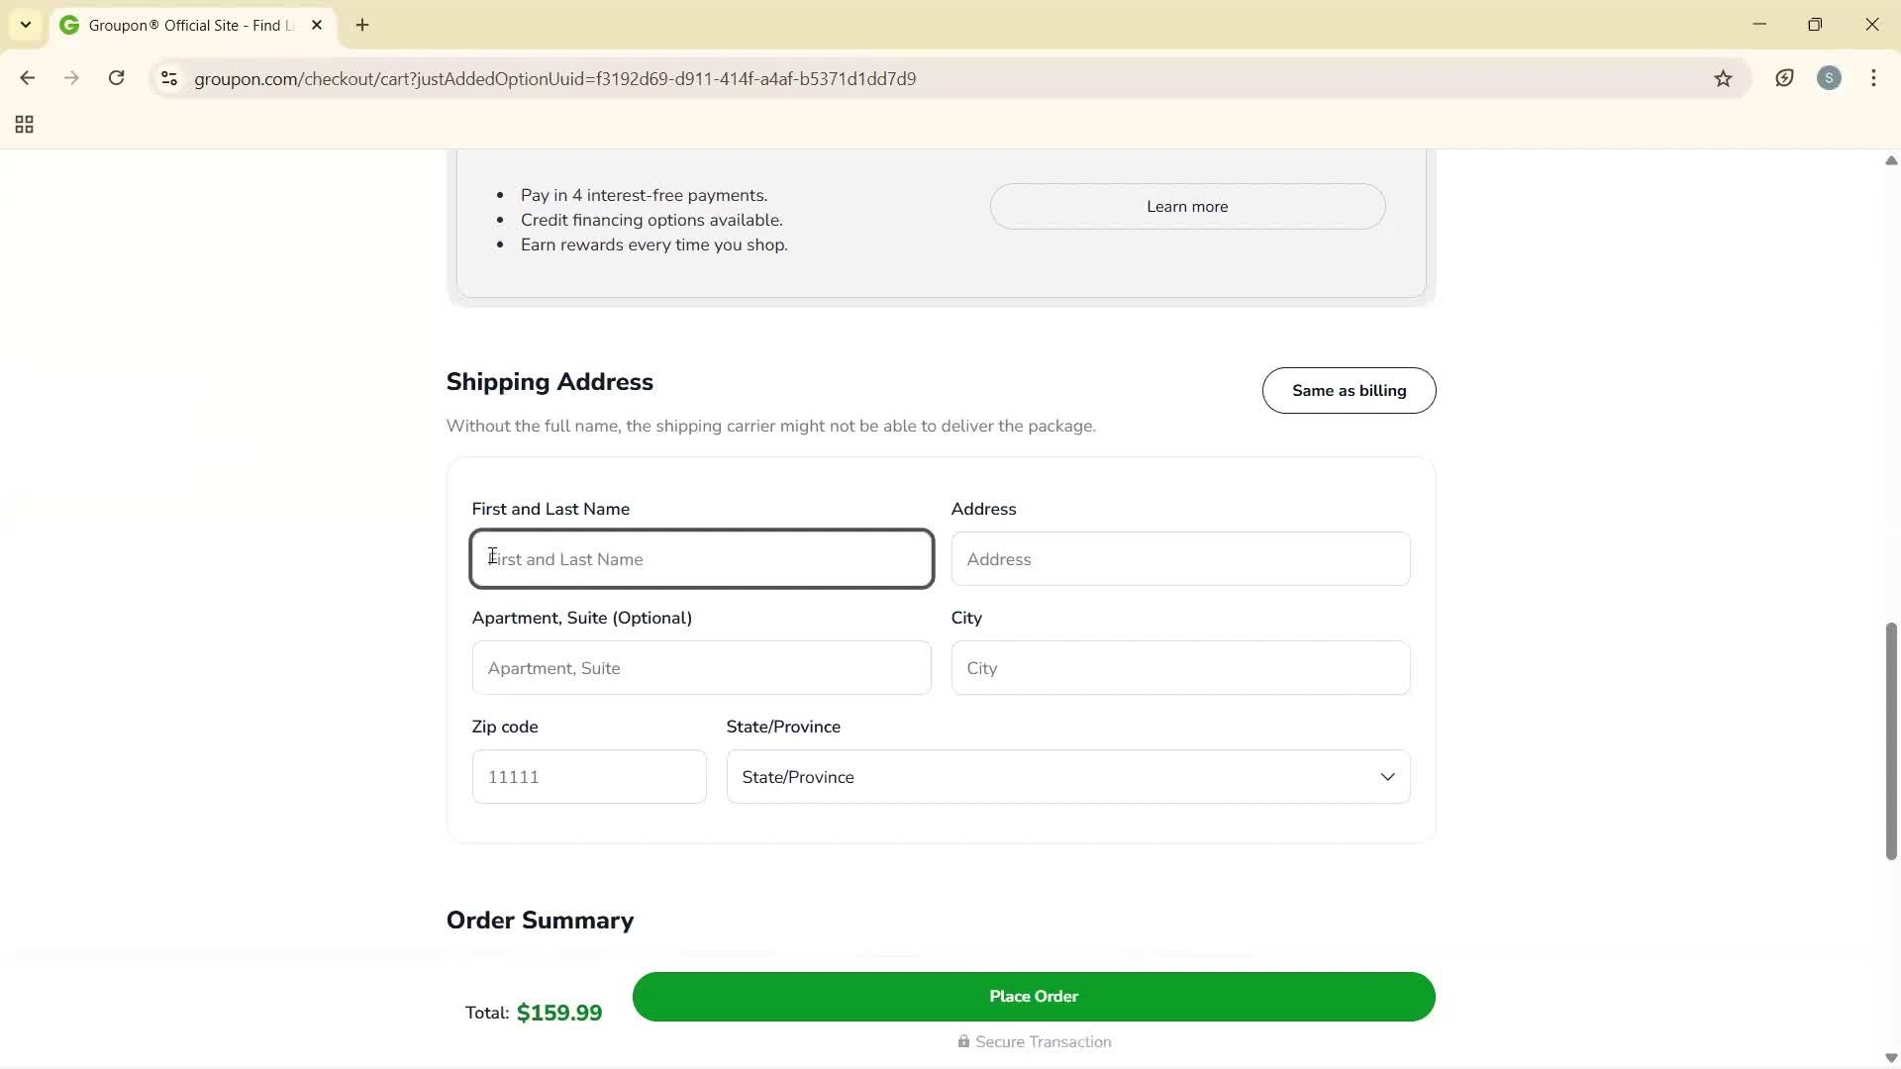Click the scroll down arrow on the scrollbar
Image resolution: width=1901 pixels, height=1069 pixels.
coord(1890,1057)
